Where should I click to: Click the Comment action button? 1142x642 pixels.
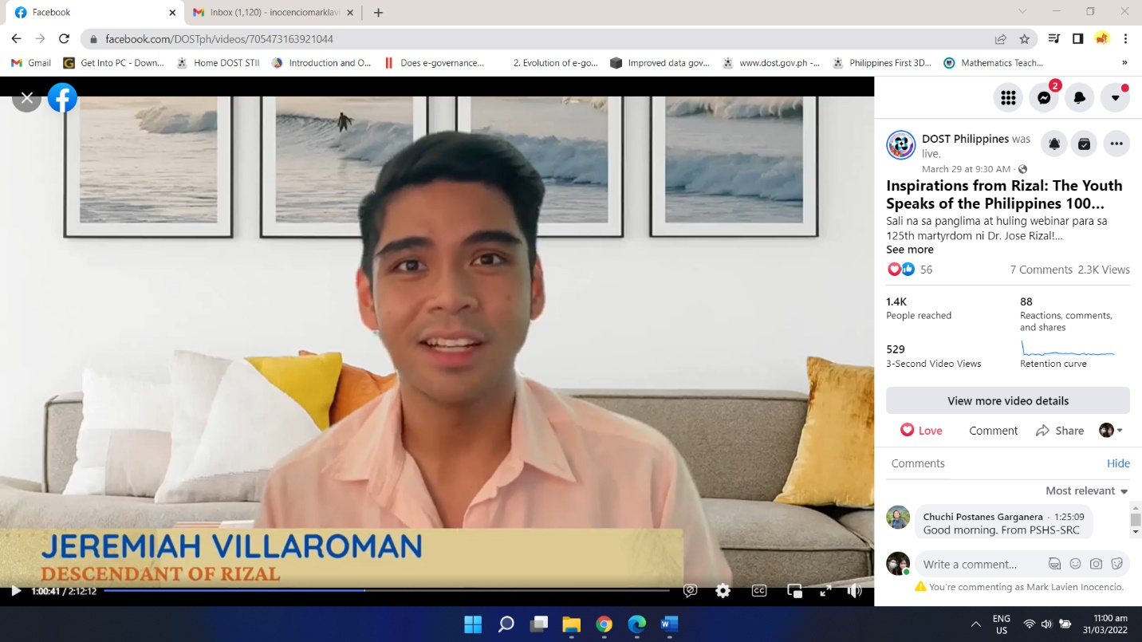(x=993, y=431)
